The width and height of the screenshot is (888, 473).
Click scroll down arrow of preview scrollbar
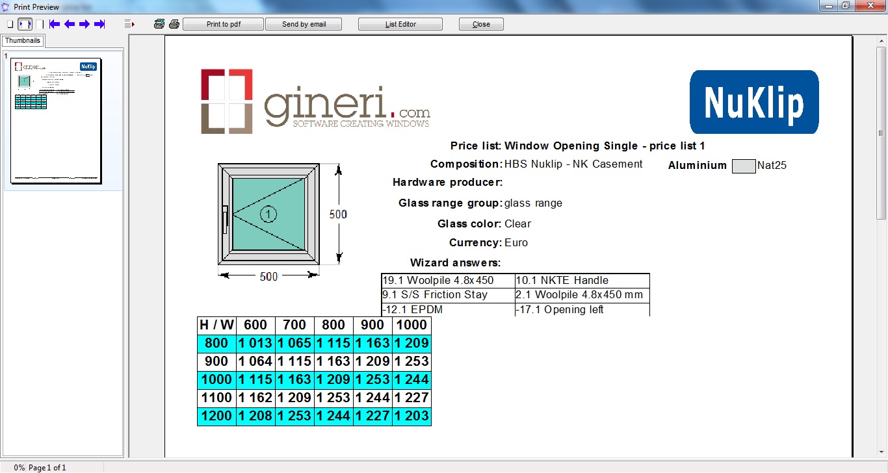pyautogui.click(x=882, y=454)
